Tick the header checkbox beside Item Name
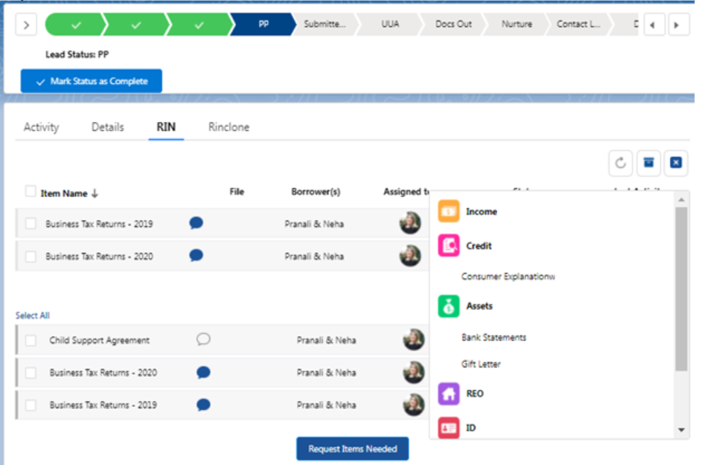 pyautogui.click(x=30, y=191)
